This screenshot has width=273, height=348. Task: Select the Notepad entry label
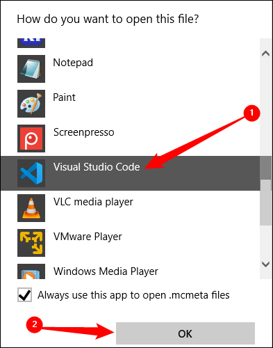pyautogui.click(x=73, y=63)
